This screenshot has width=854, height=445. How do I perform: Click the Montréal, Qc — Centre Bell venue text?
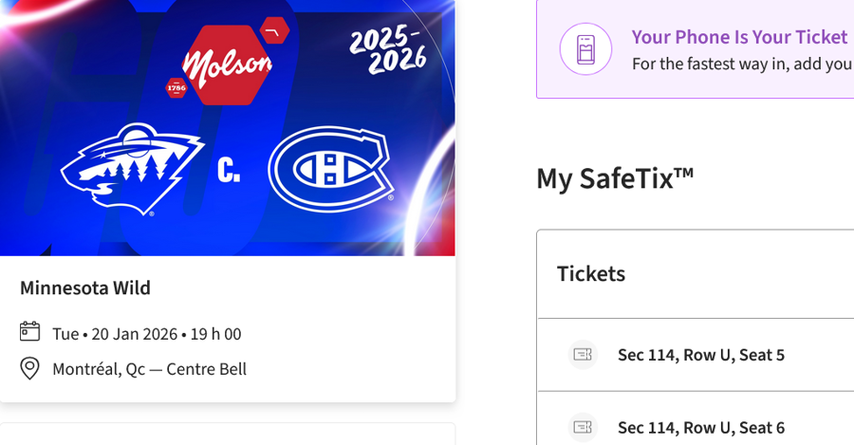[149, 369]
